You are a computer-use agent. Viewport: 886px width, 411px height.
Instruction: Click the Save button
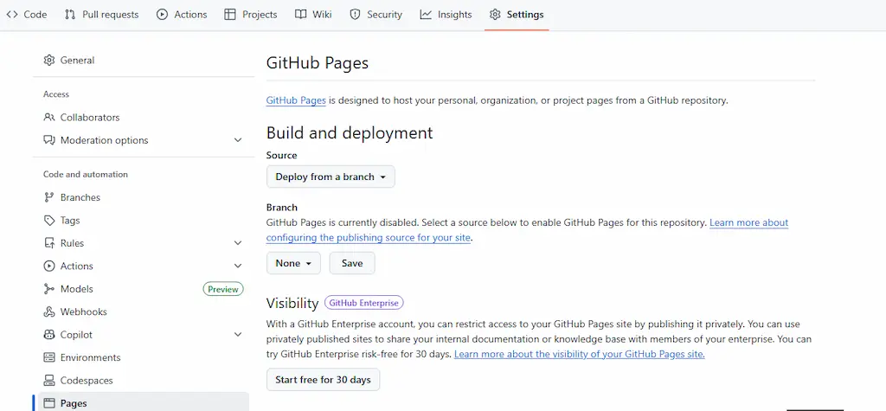352,263
